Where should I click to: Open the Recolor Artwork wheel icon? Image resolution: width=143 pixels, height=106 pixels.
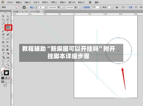click(x=117, y=7)
